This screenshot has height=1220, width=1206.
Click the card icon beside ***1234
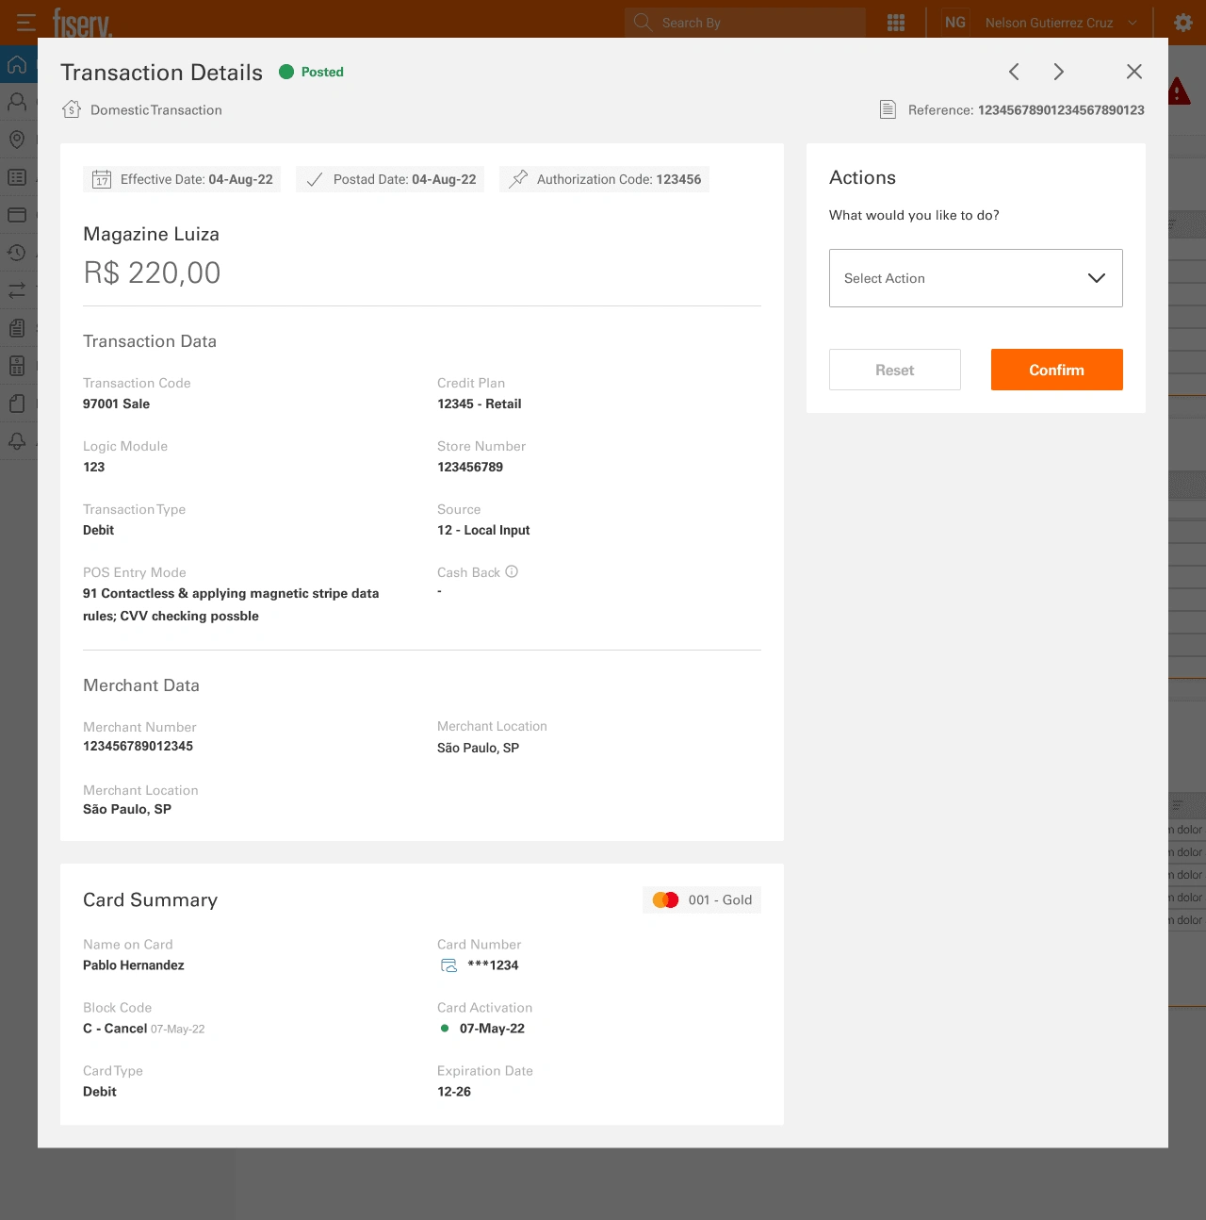(x=449, y=965)
